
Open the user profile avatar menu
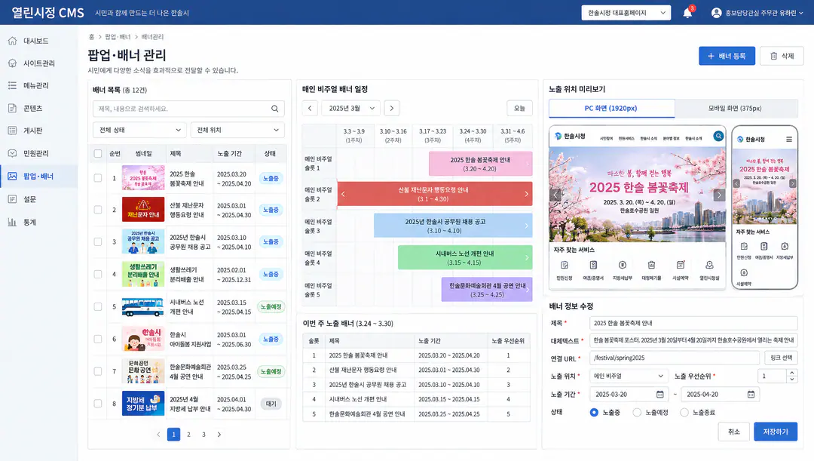point(717,13)
